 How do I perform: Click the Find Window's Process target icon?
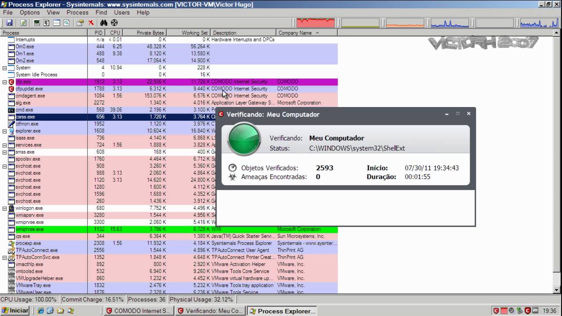click(x=114, y=22)
